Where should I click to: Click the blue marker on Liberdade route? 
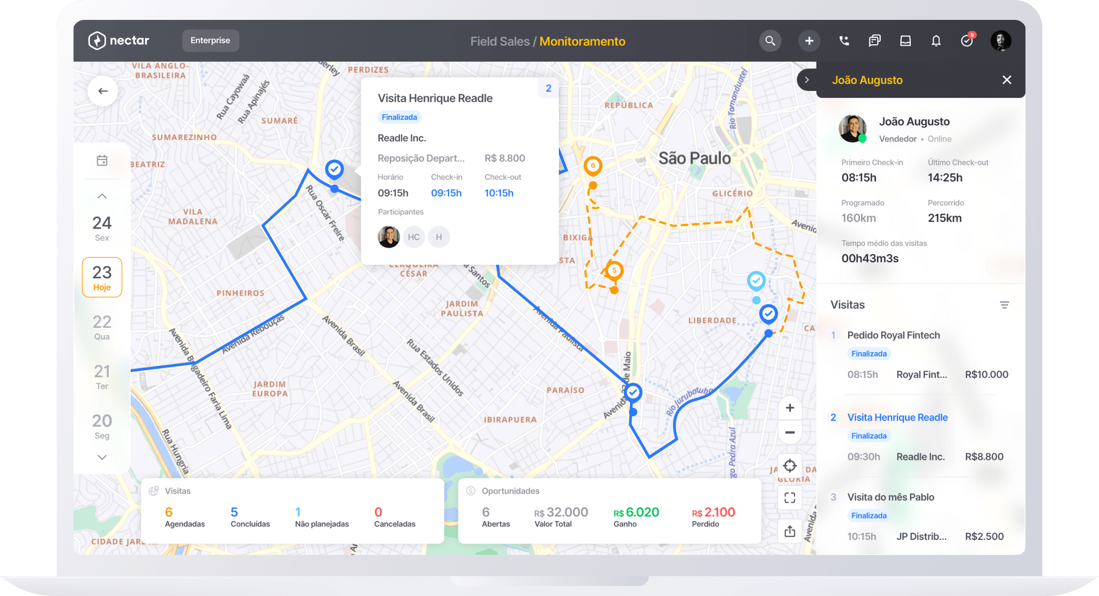click(768, 314)
